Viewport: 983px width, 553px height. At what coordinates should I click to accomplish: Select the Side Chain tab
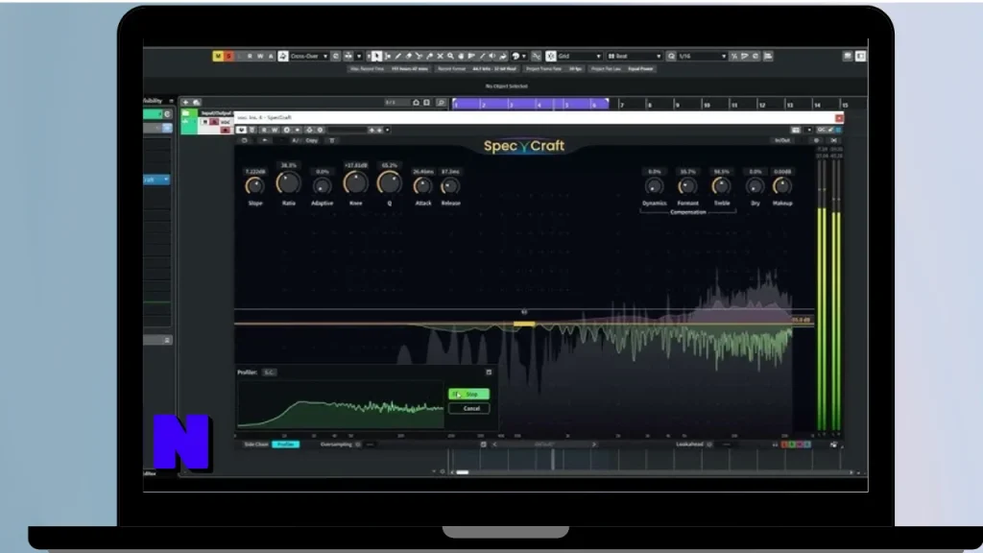[255, 445]
